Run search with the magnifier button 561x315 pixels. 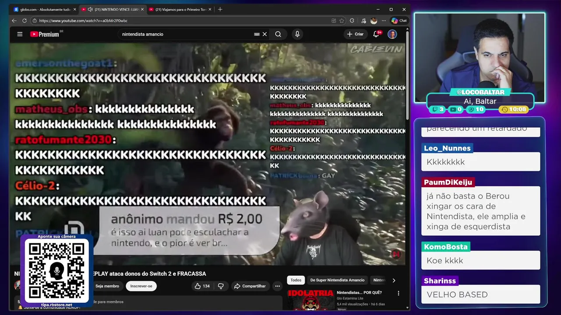coord(278,34)
